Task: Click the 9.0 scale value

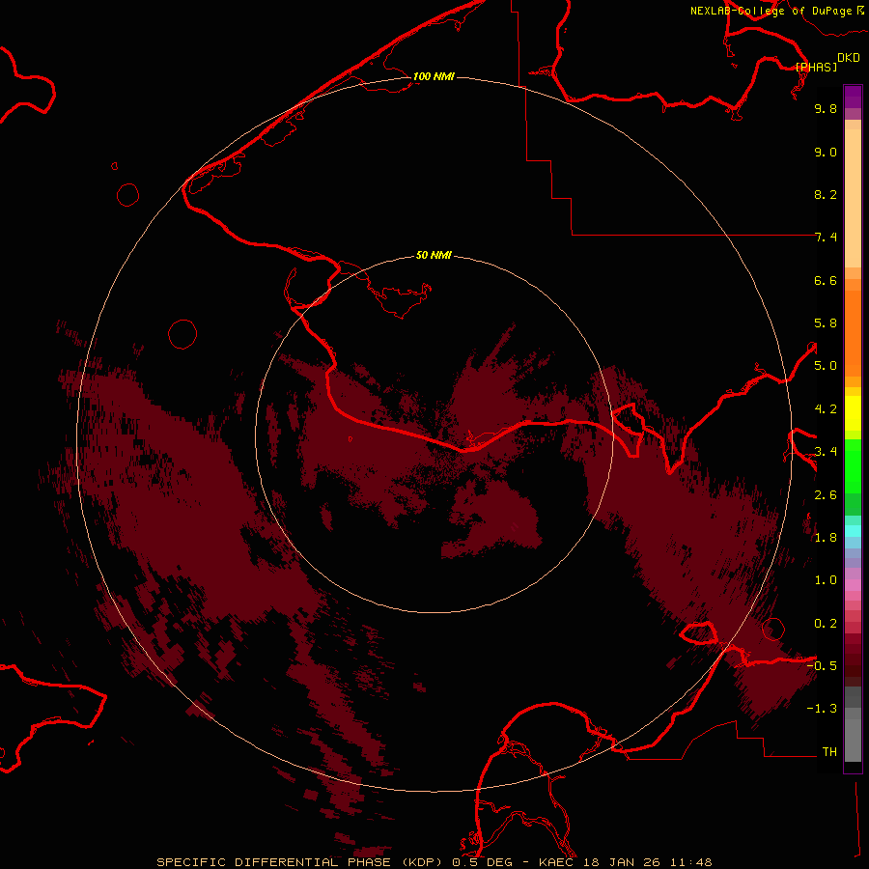Action: 826,152
